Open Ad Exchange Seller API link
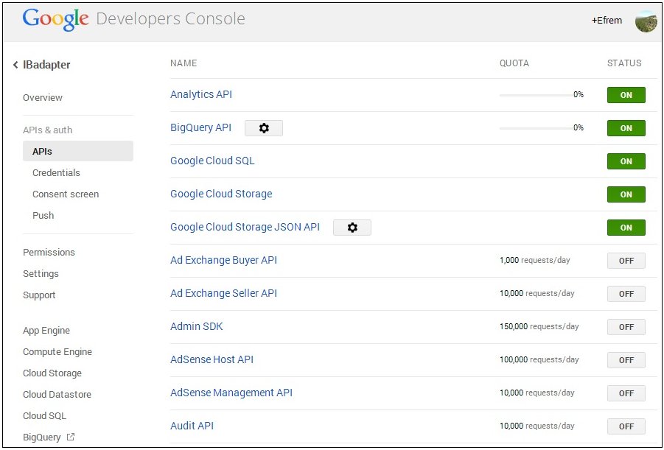This screenshot has width=664, height=450. tap(223, 293)
